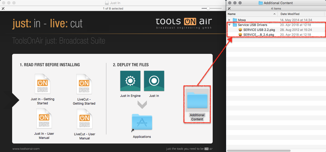The width and height of the screenshot is (326, 152).
Task: Open the Just In - User Manual document
Action: (x=44, y=119)
